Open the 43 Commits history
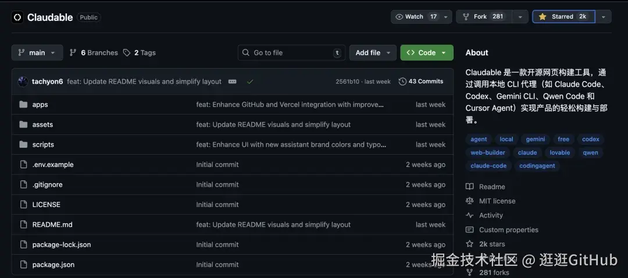Viewport: 628px width, 278px height. pyautogui.click(x=421, y=81)
